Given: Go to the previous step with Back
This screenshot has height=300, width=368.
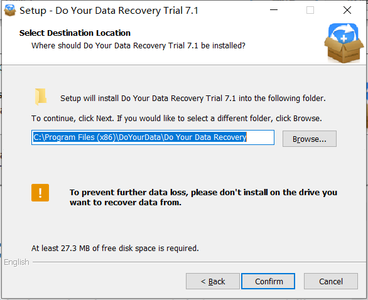Looking at the screenshot, I should [x=213, y=281].
